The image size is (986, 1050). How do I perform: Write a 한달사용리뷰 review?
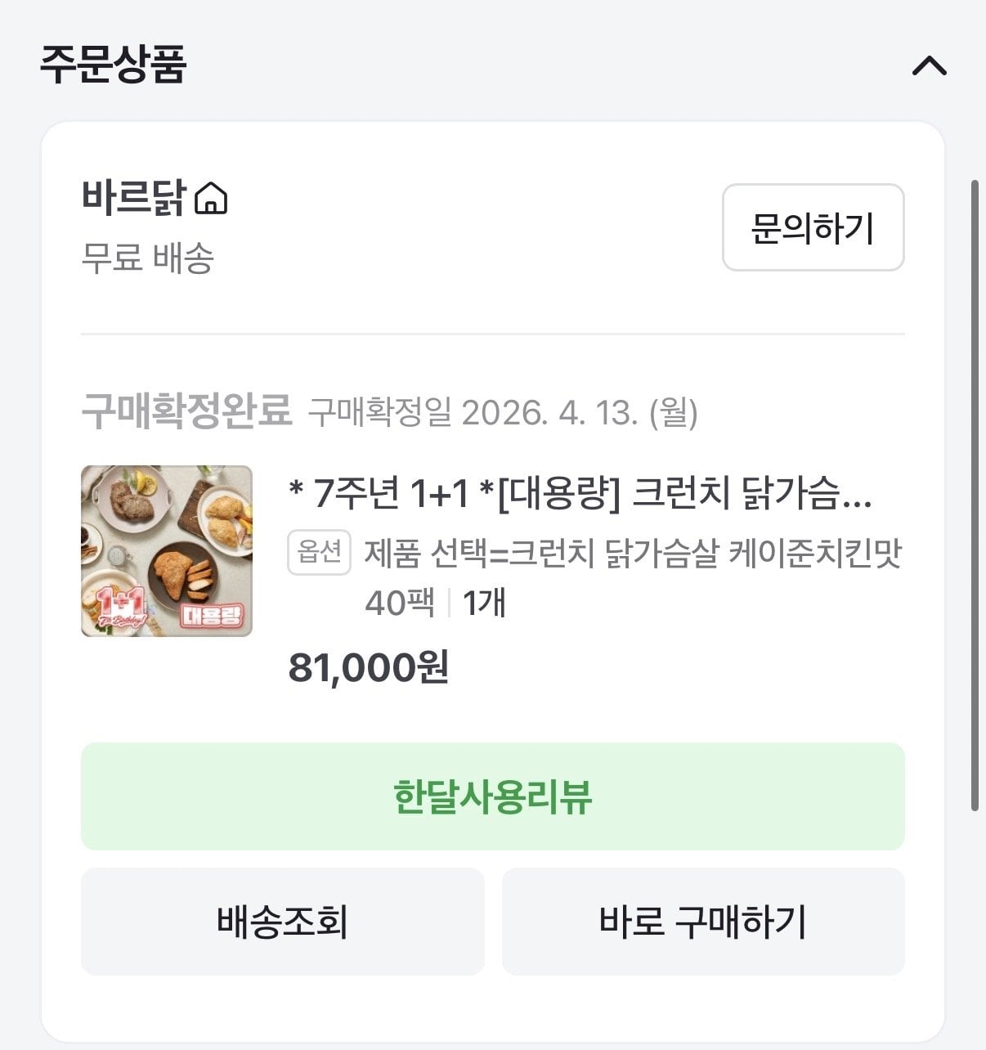pos(492,796)
